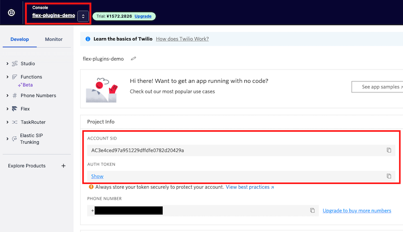
Task: Open Elastic SIP Trunking in sidebar
Action: [31, 139]
